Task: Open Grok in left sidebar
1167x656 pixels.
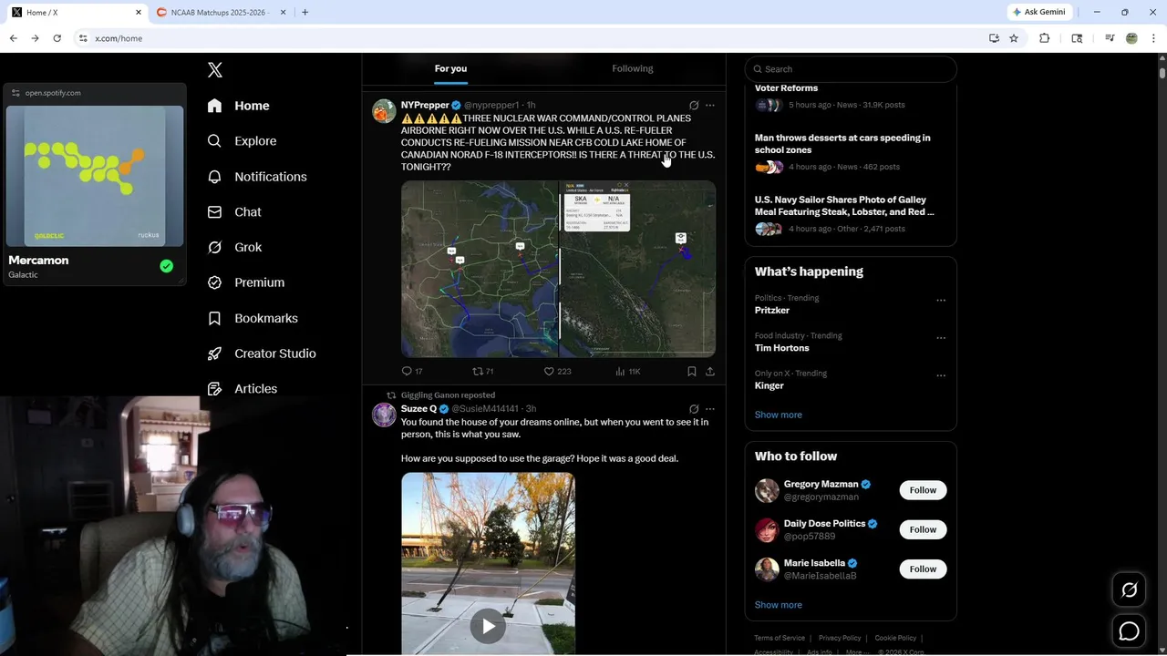Action: click(x=234, y=247)
